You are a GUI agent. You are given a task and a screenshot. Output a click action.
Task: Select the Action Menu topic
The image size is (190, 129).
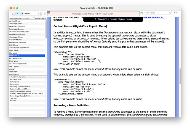pyautogui.click(x=27, y=21)
